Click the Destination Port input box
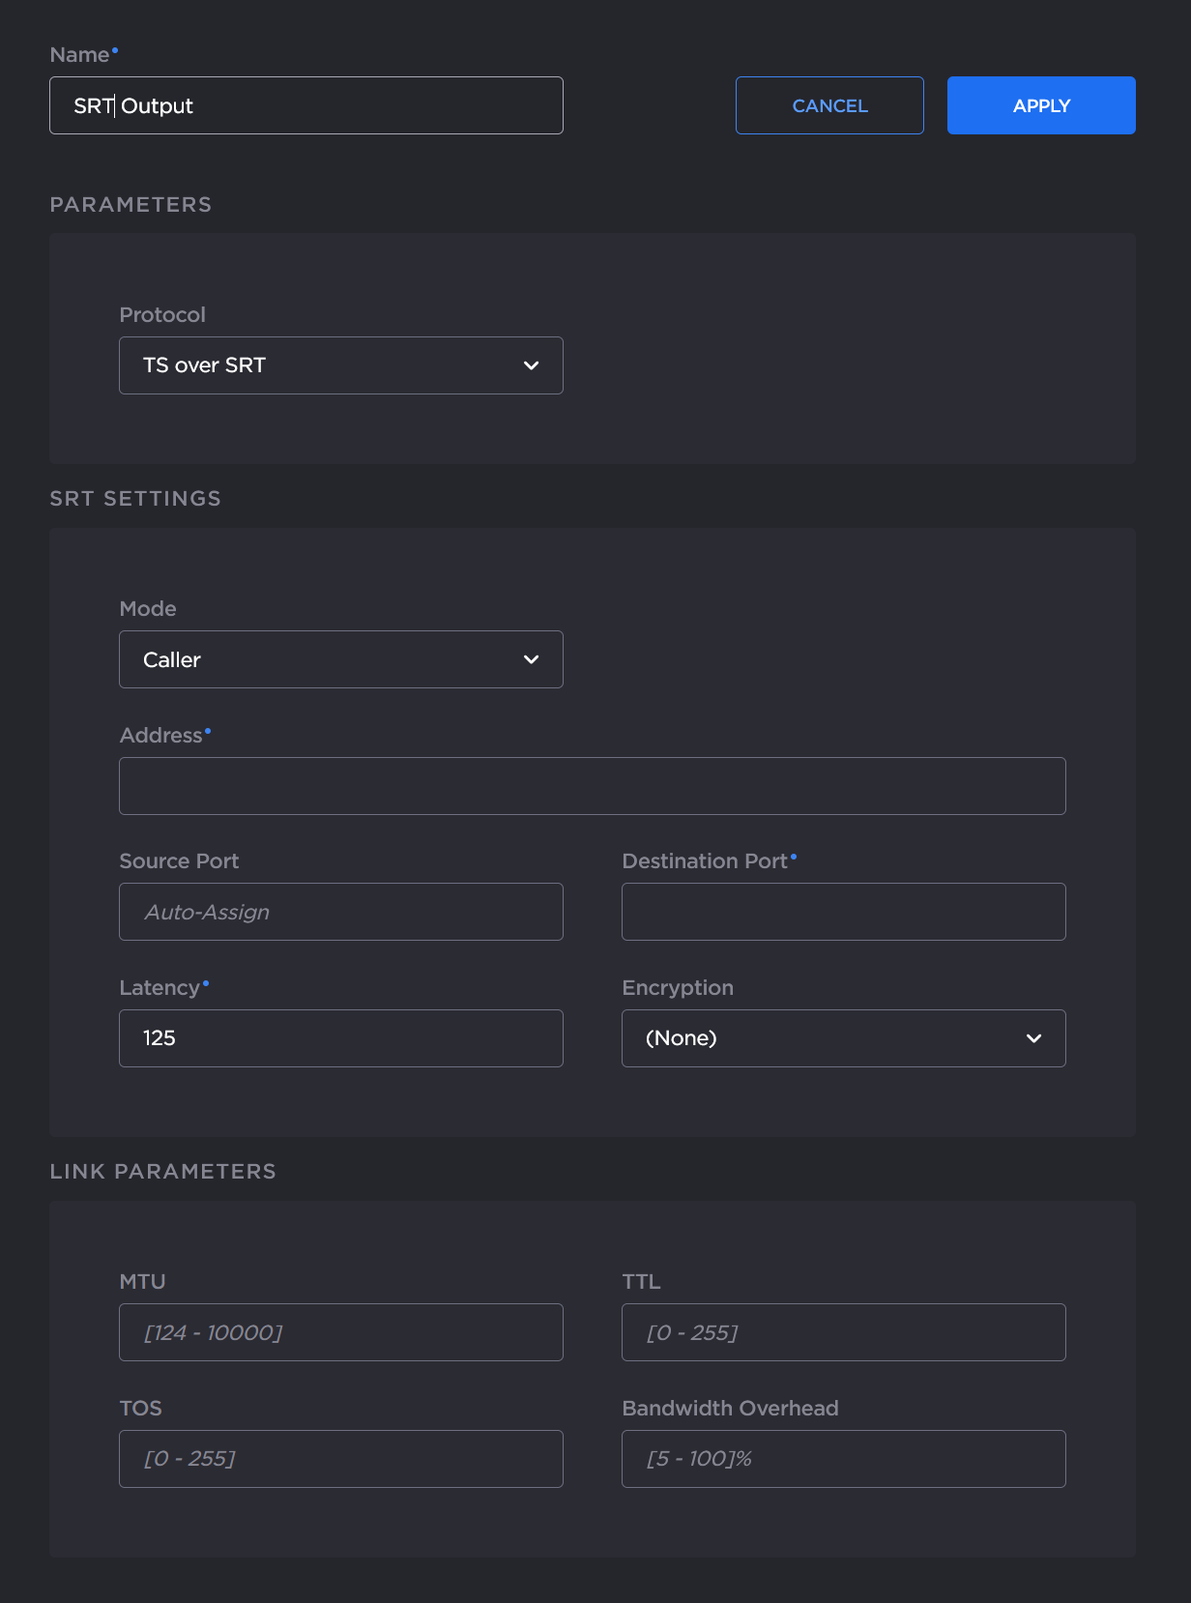Viewport: 1191px width, 1603px height. pyautogui.click(x=843, y=912)
